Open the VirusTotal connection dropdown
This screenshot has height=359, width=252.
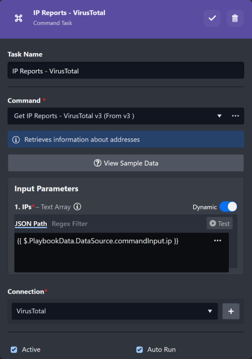(x=115, y=311)
